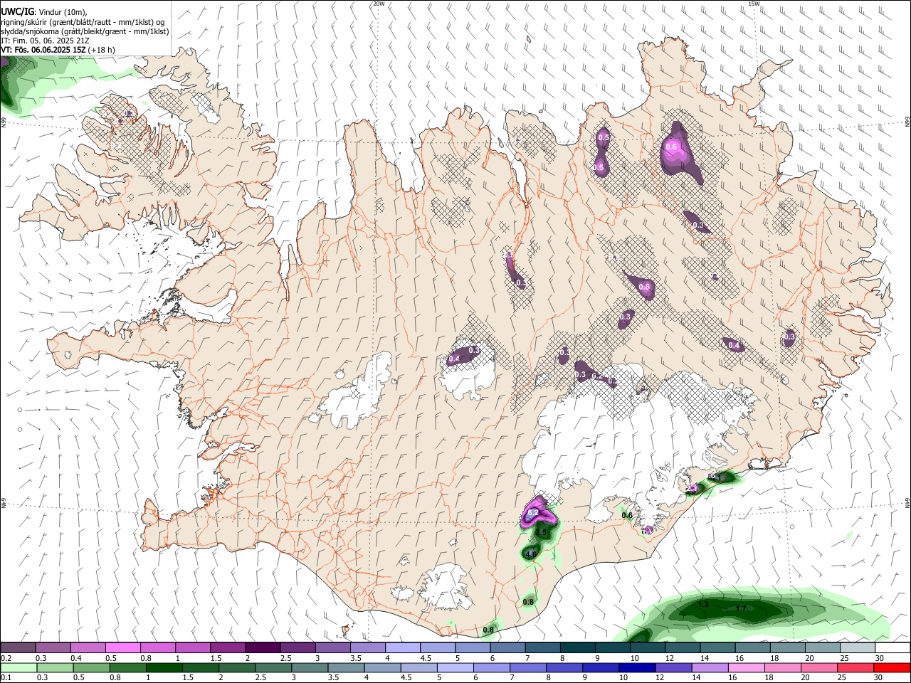This screenshot has height=683, width=911.
Task: Click the bright pink 0.5 swatch in the upper legend
Action: (122, 648)
